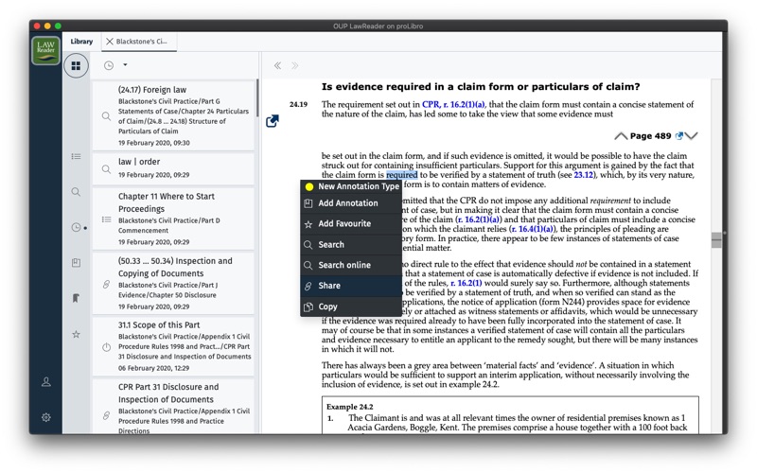Click search icon of 'law | order' entry
Viewport: 757px width, 473px height.
(x=106, y=169)
